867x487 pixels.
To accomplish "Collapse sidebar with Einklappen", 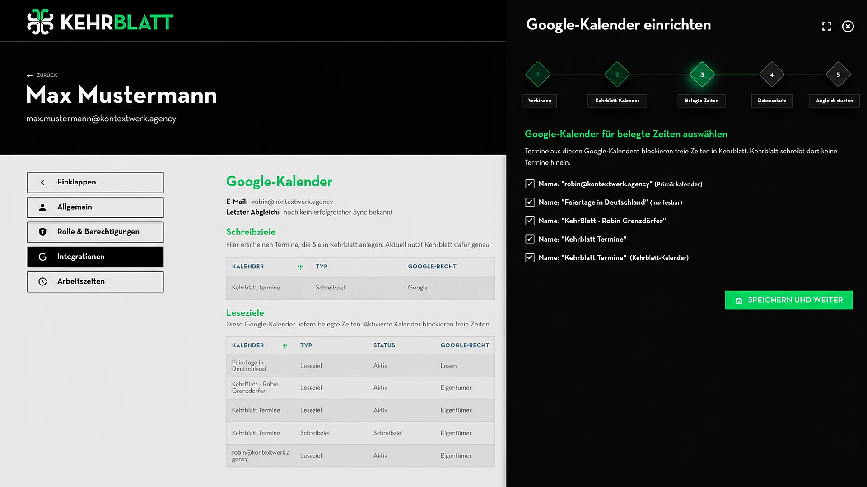I will tap(95, 183).
